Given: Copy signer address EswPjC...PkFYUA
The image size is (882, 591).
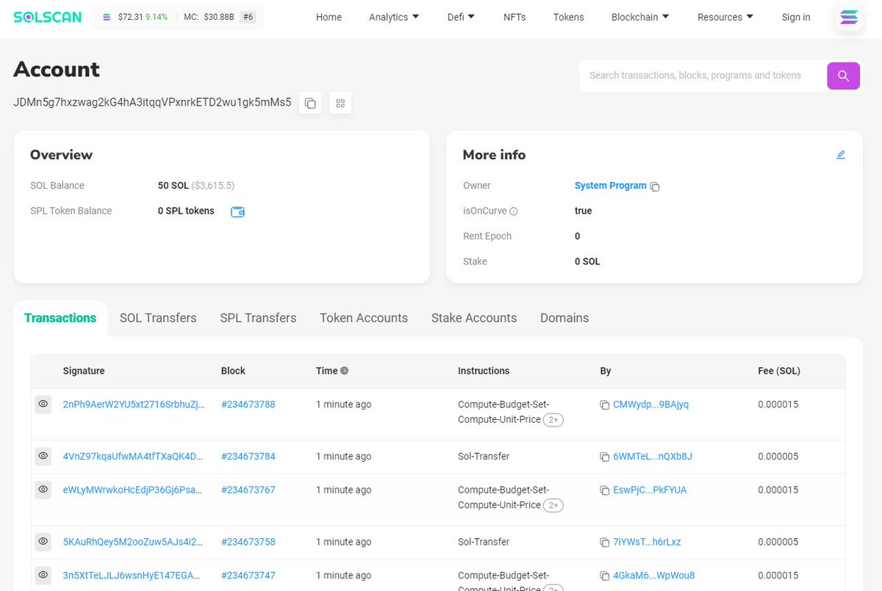Looking at the screenshot, I should pos(605,490).
